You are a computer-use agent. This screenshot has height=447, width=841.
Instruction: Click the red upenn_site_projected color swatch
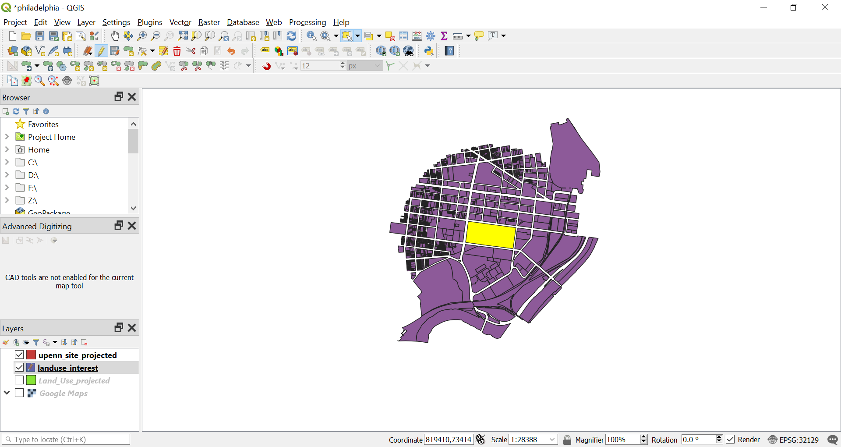click(x=31, y=355)
